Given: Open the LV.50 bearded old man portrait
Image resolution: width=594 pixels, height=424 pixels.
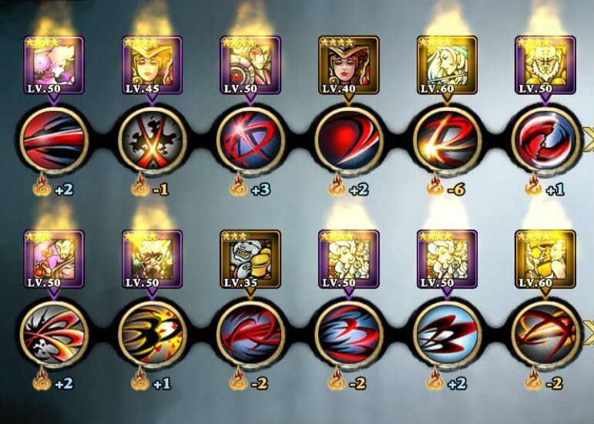Looking at the screenshot, I should (x=545, y=66).
